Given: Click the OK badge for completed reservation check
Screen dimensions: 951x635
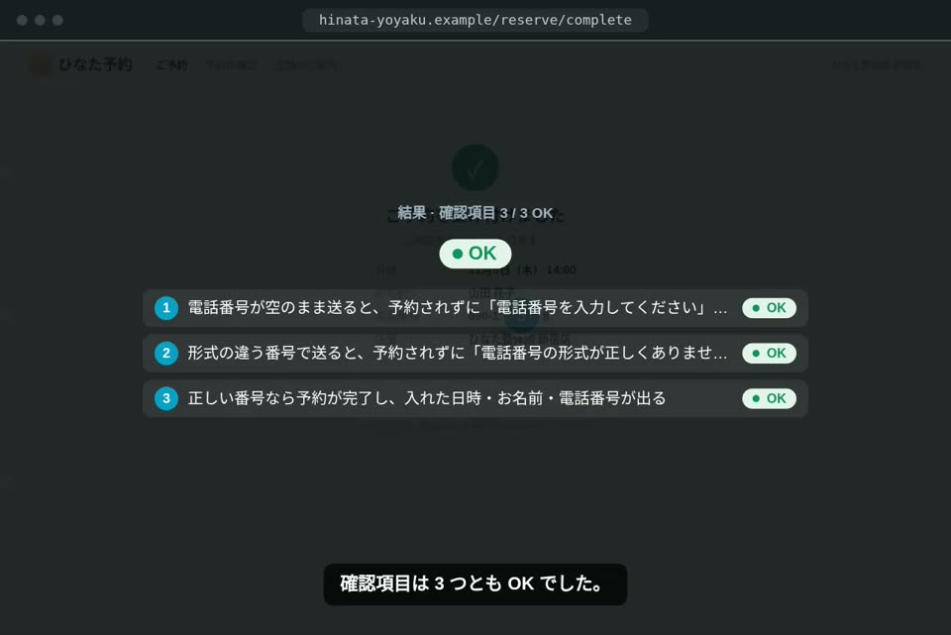Looking at the screenshot, I should click(x=769, y=398).
